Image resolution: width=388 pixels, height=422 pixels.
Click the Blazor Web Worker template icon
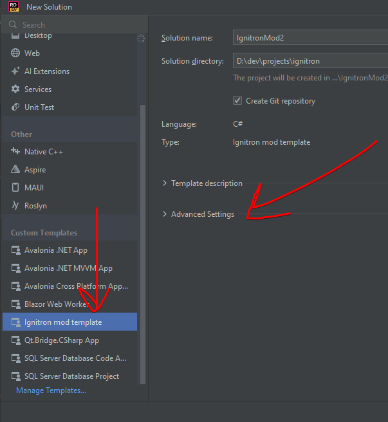pos(16,304)
